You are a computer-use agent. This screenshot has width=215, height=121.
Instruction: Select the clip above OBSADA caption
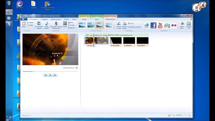pos(129,40)
